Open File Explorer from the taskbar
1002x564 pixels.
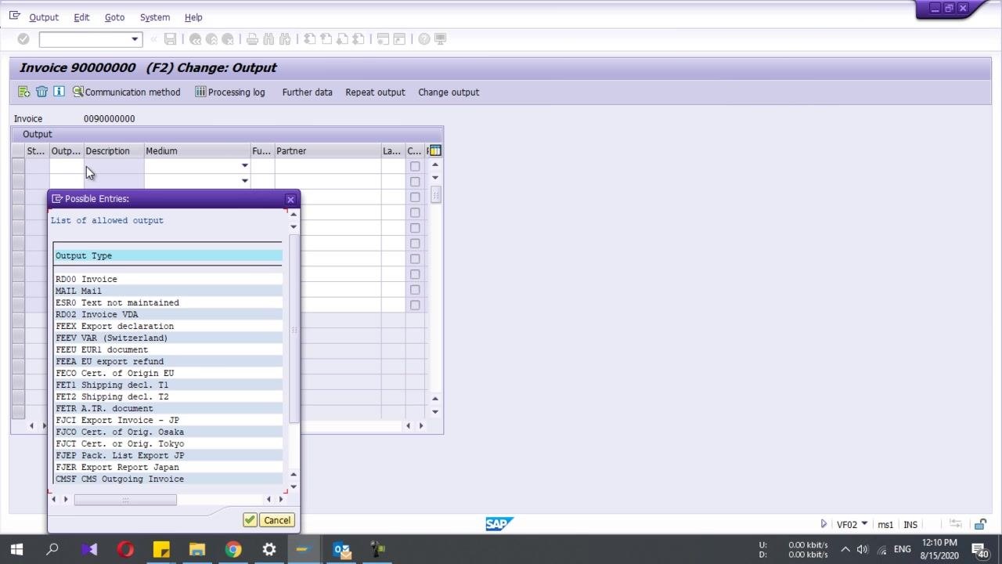click(x=197, y=549)
